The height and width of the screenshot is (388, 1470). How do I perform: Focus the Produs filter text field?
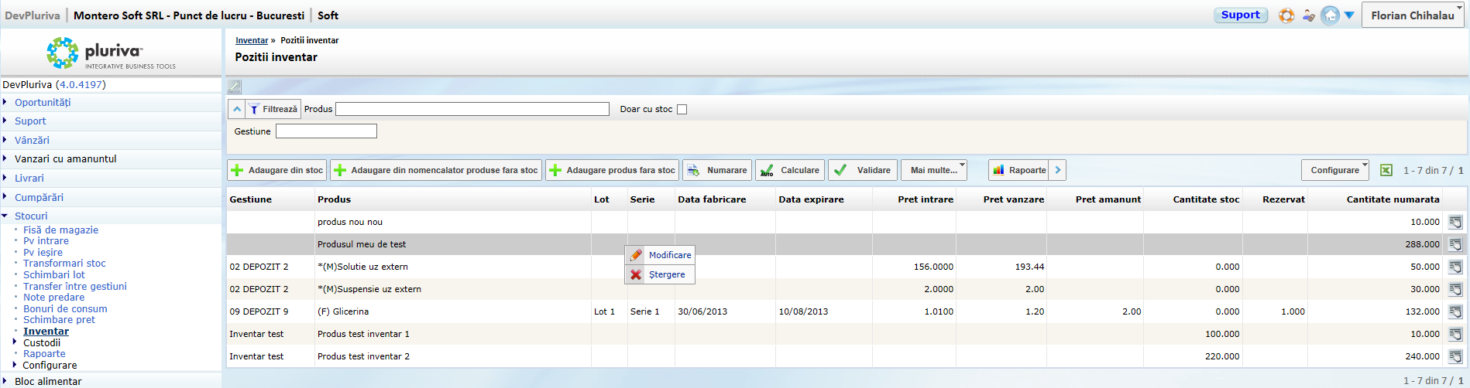(x=472, y=109)
